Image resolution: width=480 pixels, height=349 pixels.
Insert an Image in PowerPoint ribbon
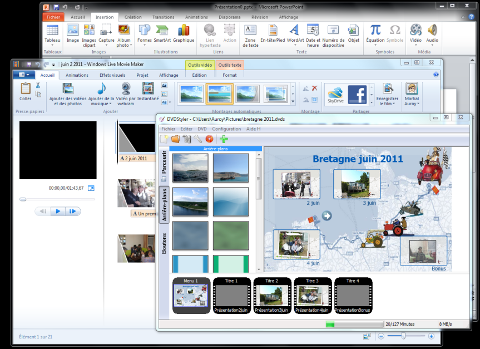click(72, 33)
